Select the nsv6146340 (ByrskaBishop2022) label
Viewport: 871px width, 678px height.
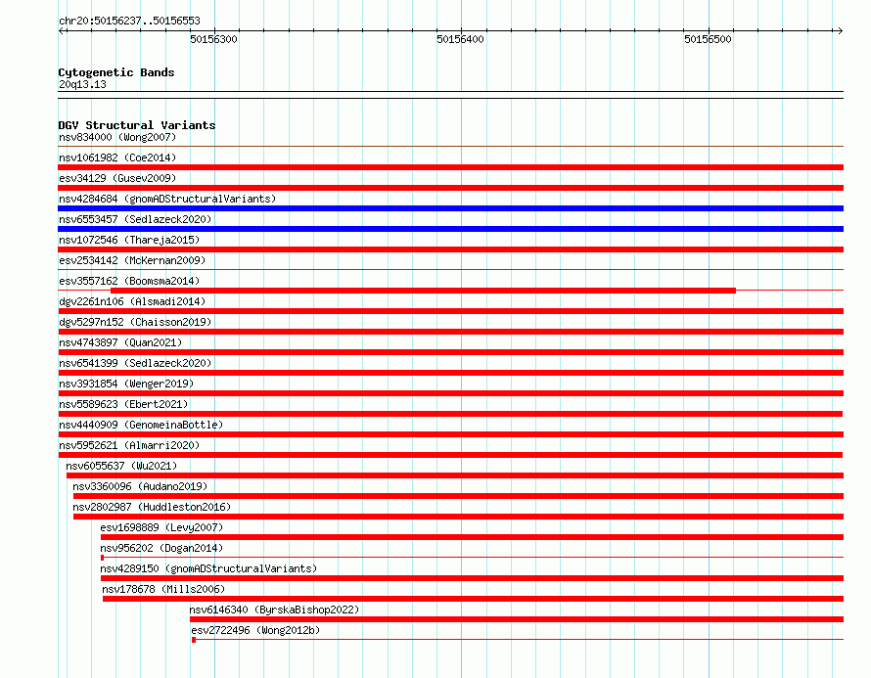pyautogui.click(x=274, y=610)
